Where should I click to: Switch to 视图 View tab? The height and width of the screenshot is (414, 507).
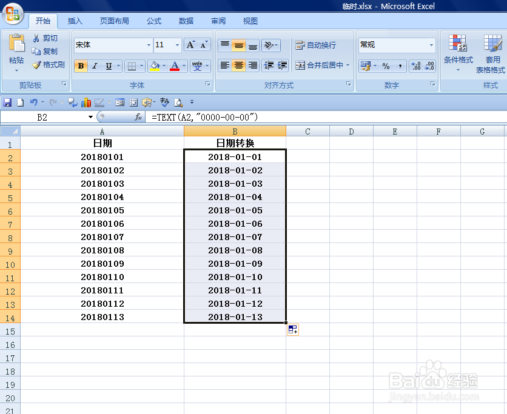click(250, 21)
